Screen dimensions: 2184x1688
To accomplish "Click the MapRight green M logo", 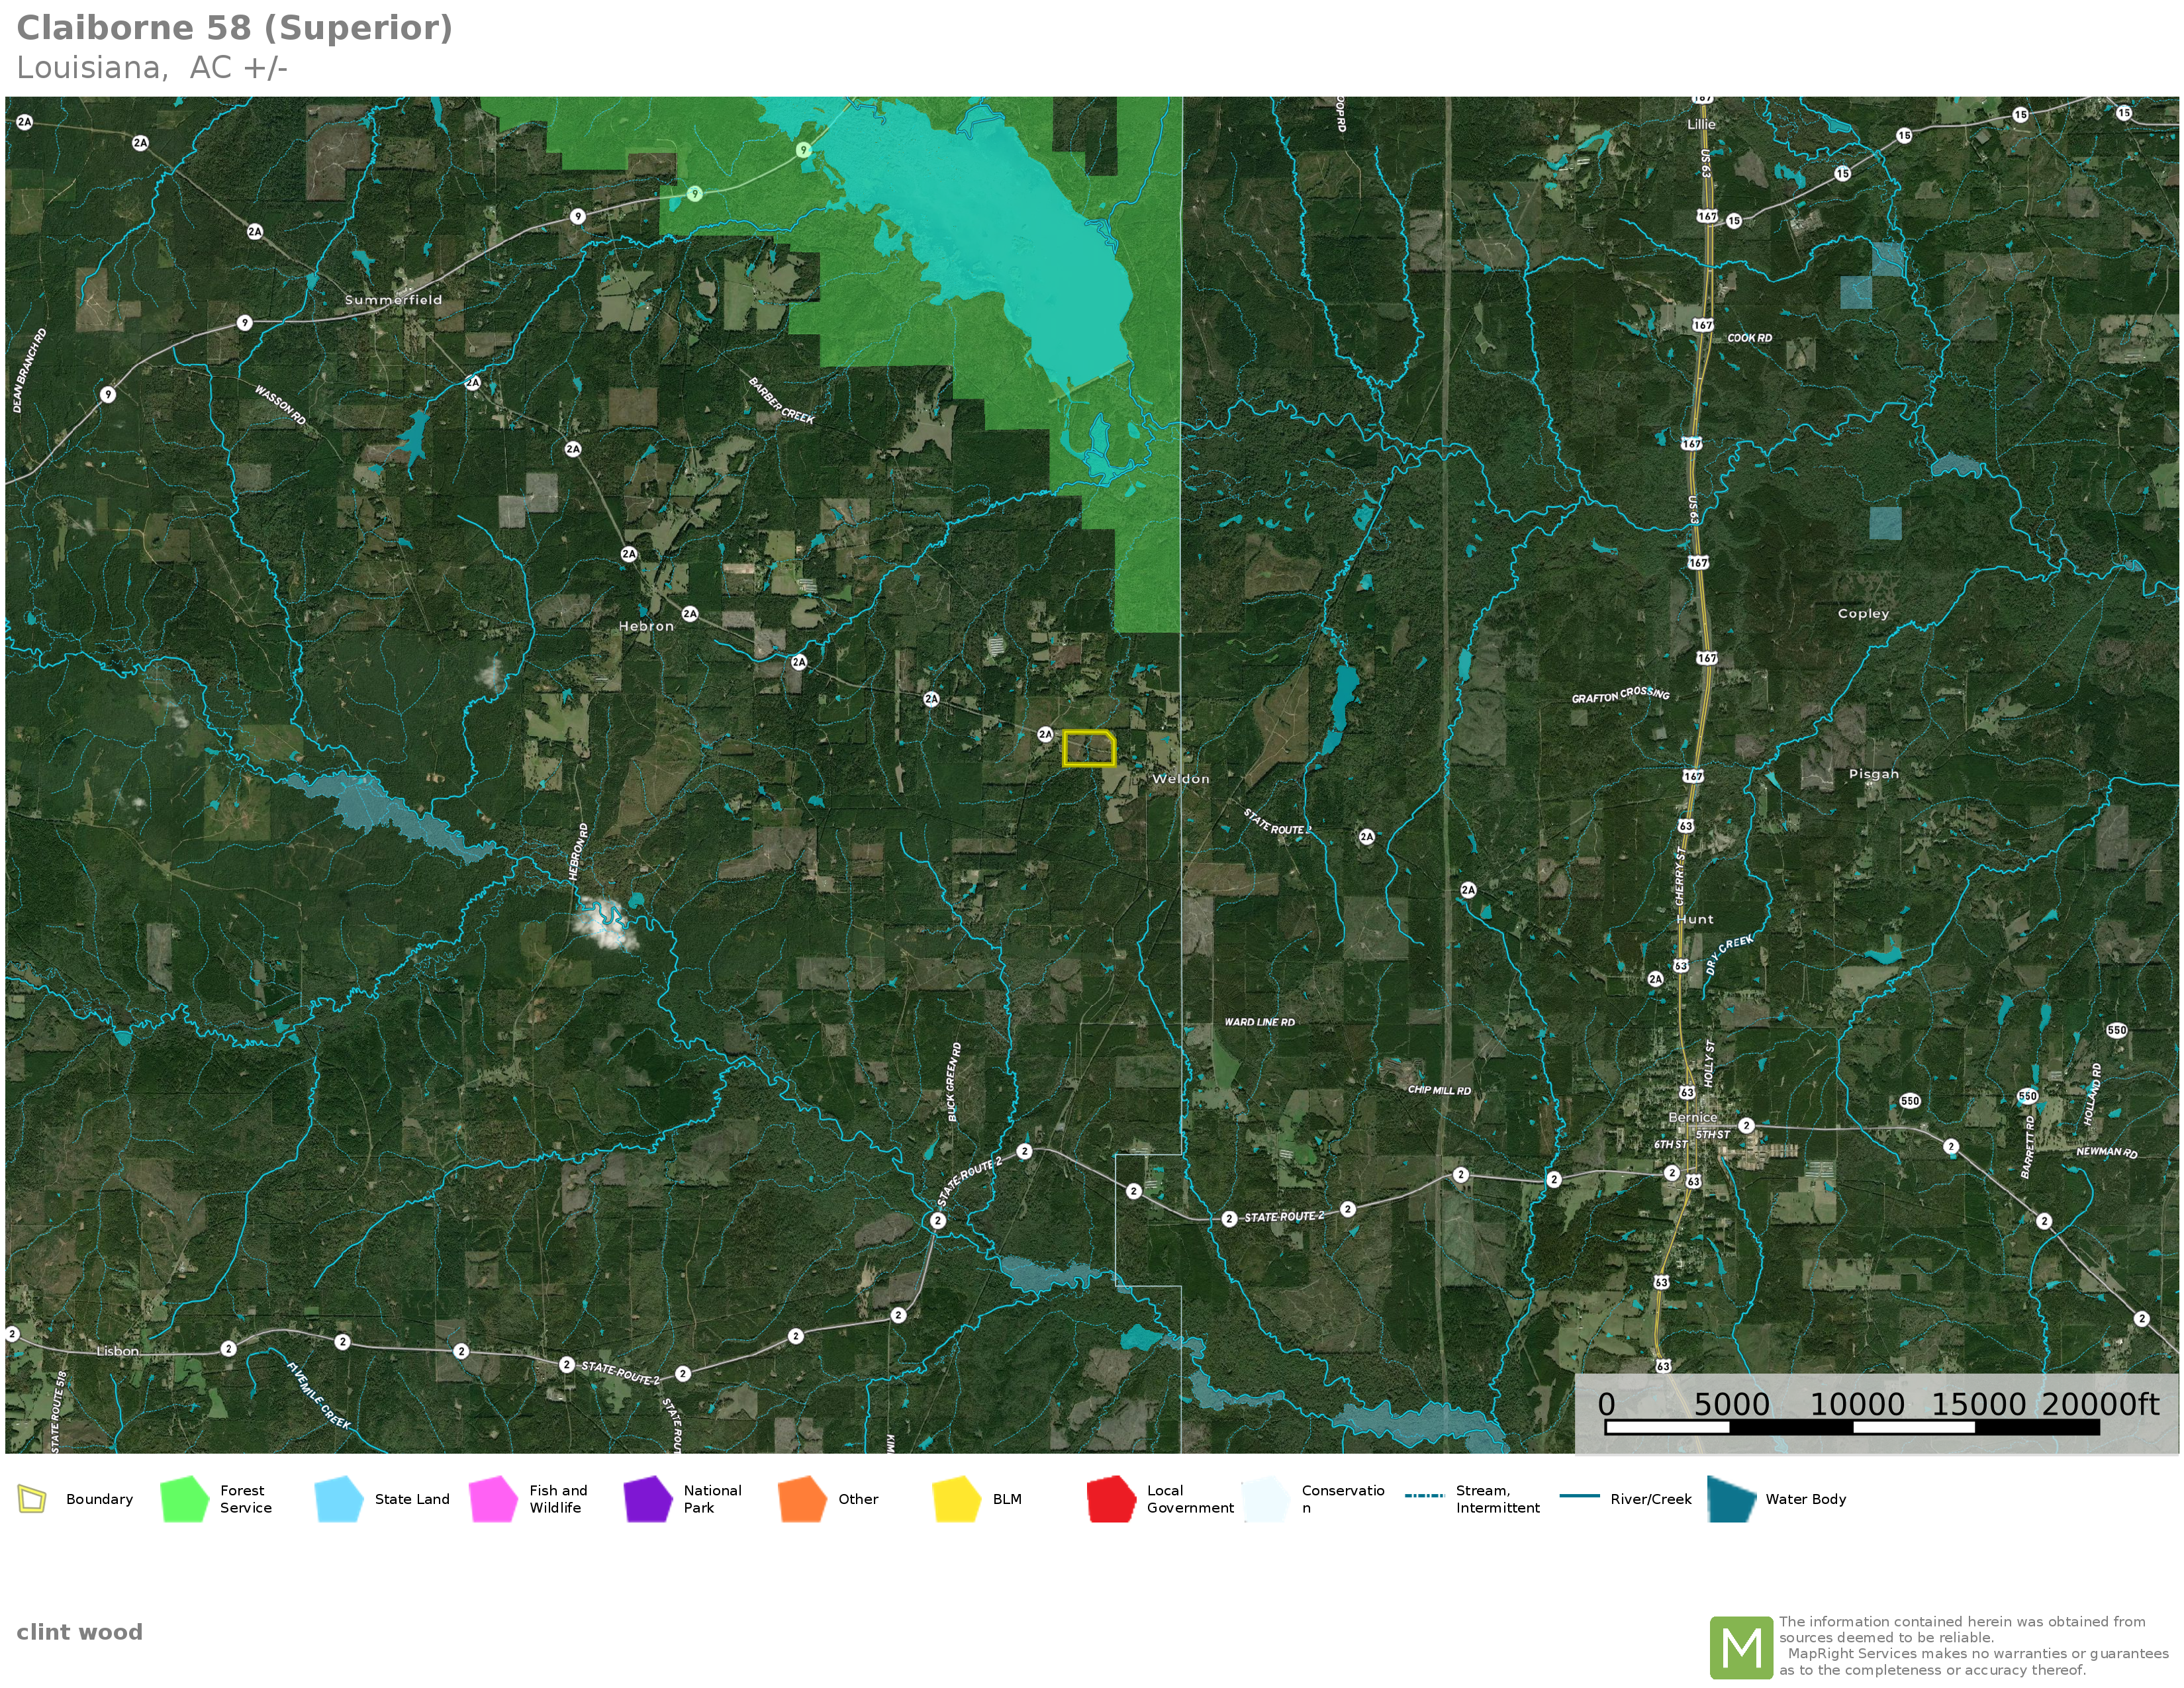I will click(1741, 1647).
